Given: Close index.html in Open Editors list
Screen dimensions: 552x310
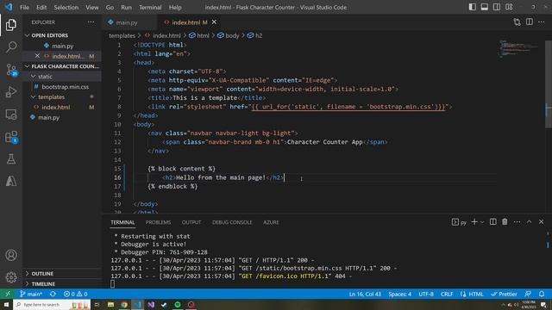Looking at the screenshot, I should click(x=37, y=56).
